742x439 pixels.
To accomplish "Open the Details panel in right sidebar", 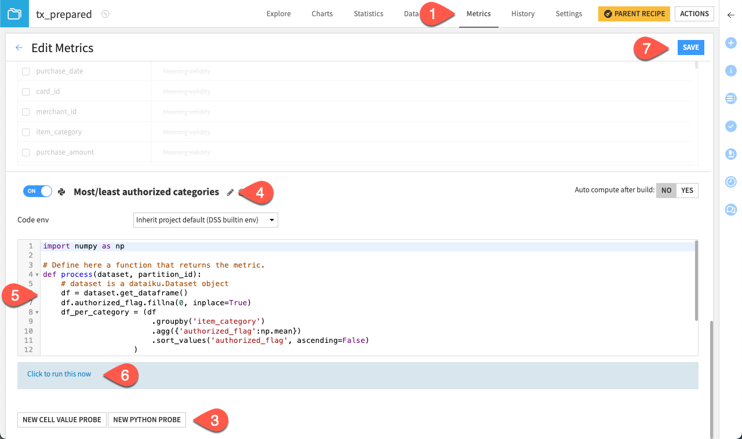I will [x=731, y=70].
